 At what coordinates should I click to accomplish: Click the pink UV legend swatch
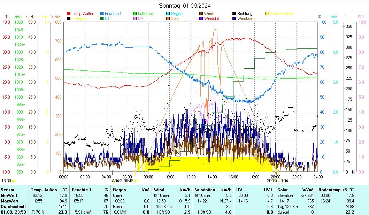[x=135, y=18]
